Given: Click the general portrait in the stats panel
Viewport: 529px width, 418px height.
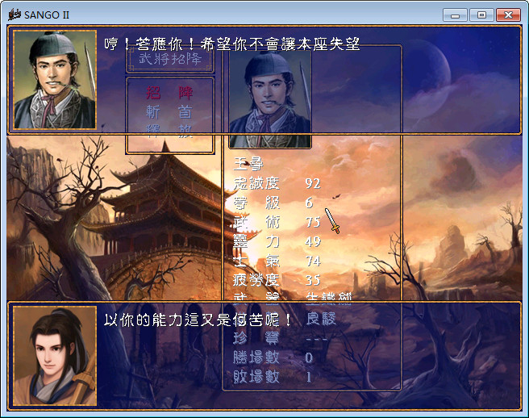Looking at the screenshot, I should 270,99.
